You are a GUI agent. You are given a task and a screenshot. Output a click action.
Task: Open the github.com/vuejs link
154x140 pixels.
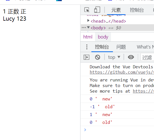tap(122, 72)
